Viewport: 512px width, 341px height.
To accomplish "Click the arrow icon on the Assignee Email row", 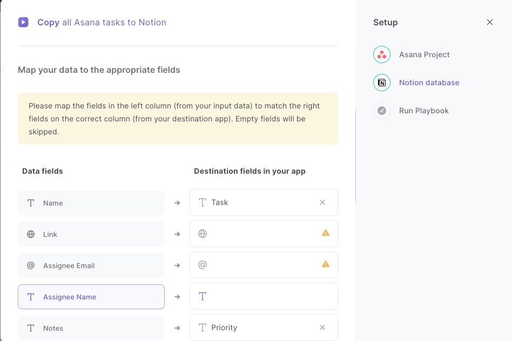I will [x=177, y=265].
